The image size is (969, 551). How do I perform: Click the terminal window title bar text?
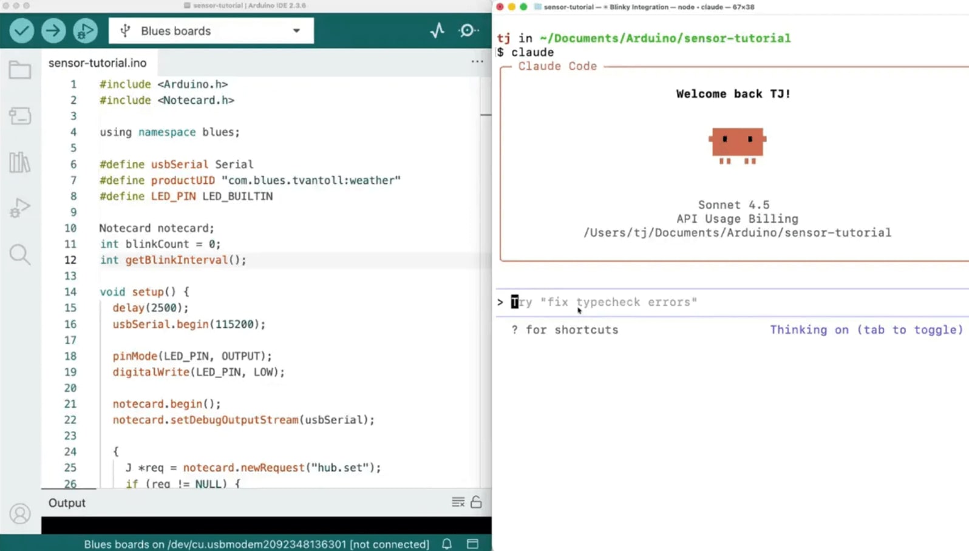[x=649, y=7]
